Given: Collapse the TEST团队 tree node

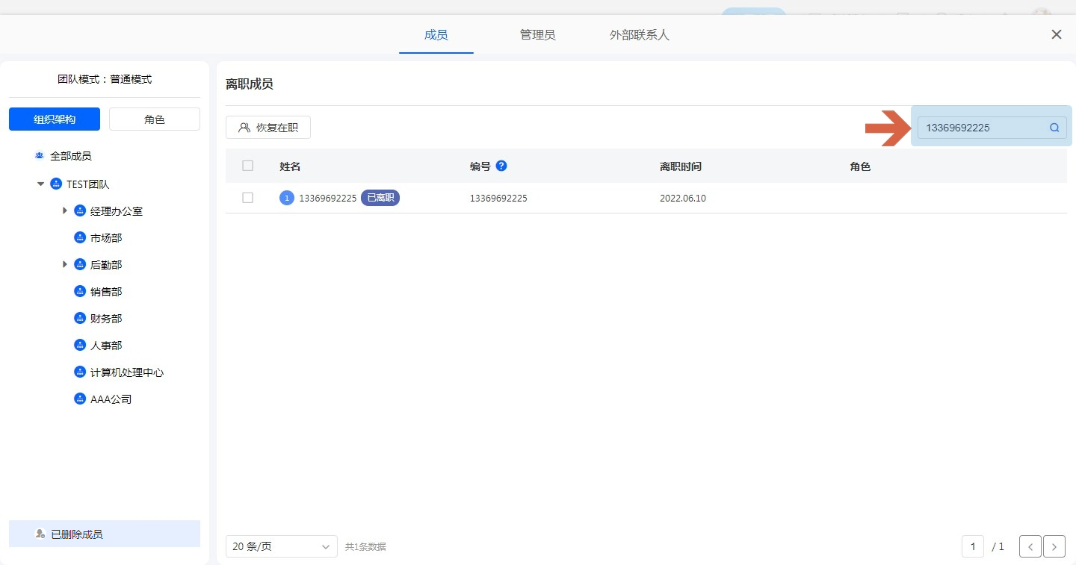Looking at the screenshot, I should tap(40, 184).
